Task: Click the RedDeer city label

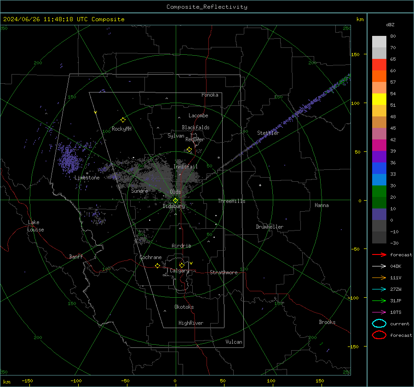Action: click(195, 139)
